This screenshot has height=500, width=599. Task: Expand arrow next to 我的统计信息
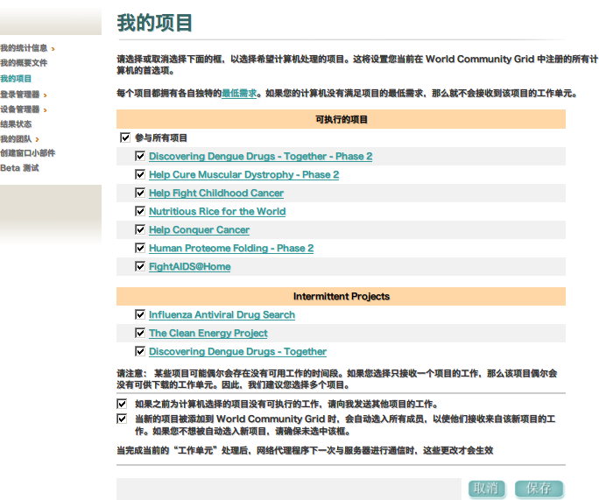(x=53, y=49)
